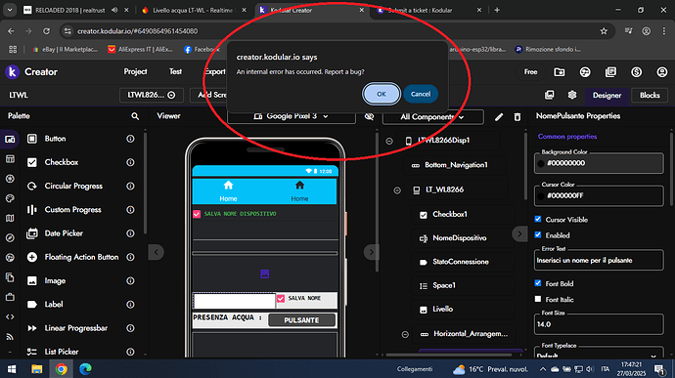
Task: Search the Palette with magnifier icon
Action: tap(135, 116)
